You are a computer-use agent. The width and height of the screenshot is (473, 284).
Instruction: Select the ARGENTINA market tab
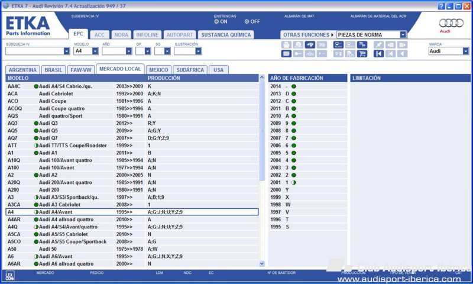[x=22, y=70]
